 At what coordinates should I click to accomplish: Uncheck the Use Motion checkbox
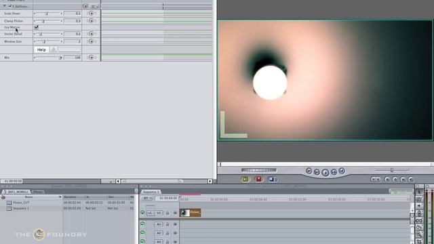pos(36,27)
